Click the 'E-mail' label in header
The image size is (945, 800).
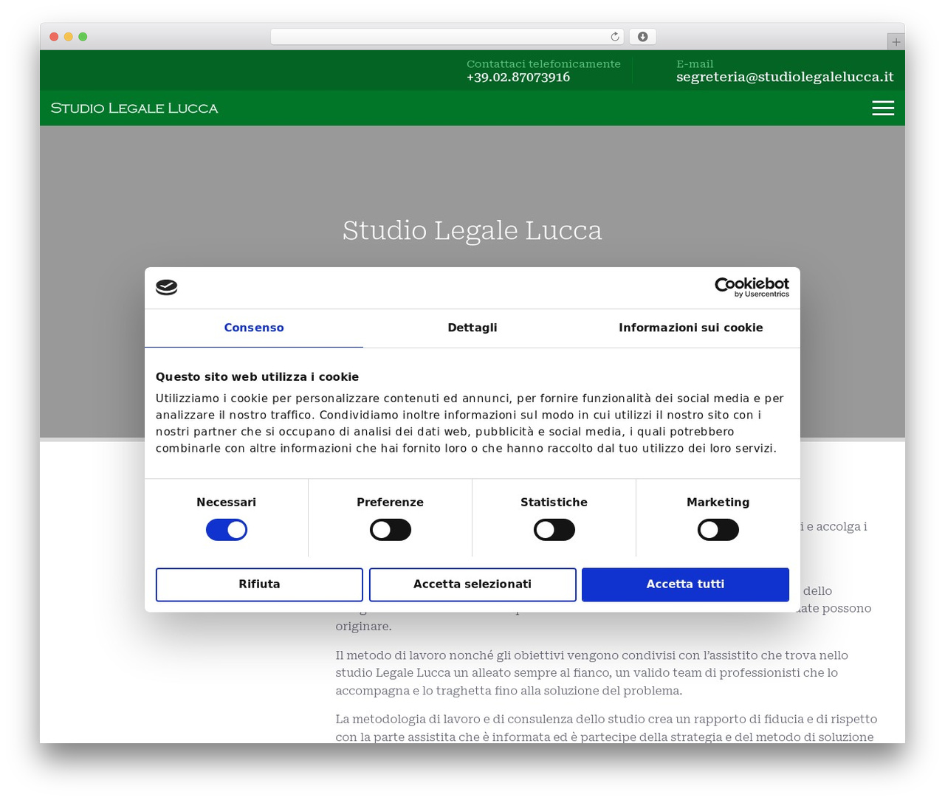point(695,64)
